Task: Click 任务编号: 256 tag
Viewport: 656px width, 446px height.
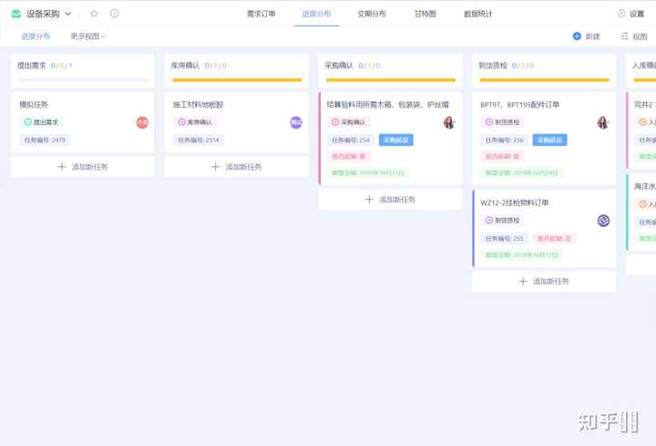Action: tap(505, 140)
